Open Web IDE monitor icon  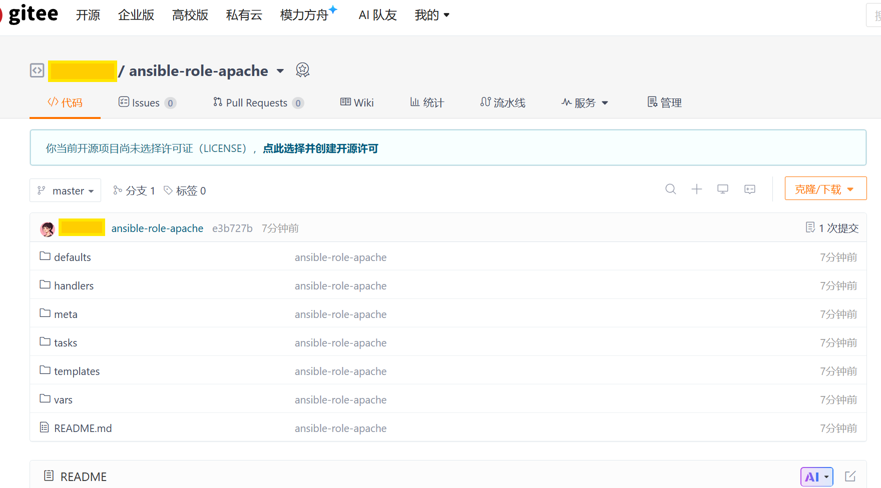723,189
